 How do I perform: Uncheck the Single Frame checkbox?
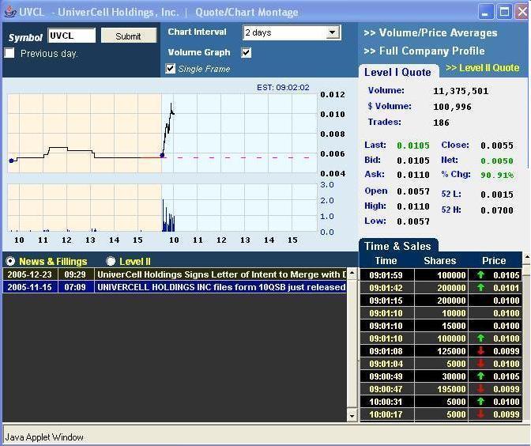point(171,69)
